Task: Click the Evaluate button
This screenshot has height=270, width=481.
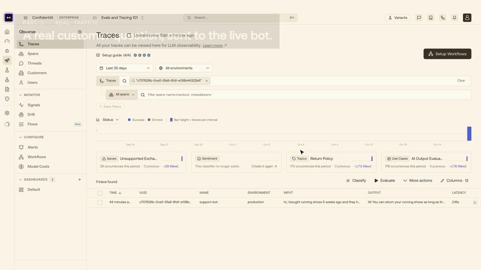Action: (x=385, y=180)
